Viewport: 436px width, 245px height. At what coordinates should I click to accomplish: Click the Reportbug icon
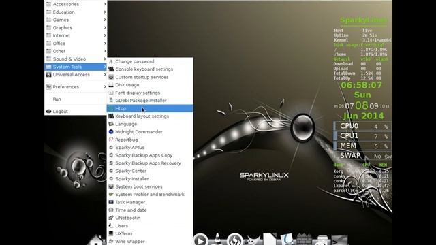point(111,140)
